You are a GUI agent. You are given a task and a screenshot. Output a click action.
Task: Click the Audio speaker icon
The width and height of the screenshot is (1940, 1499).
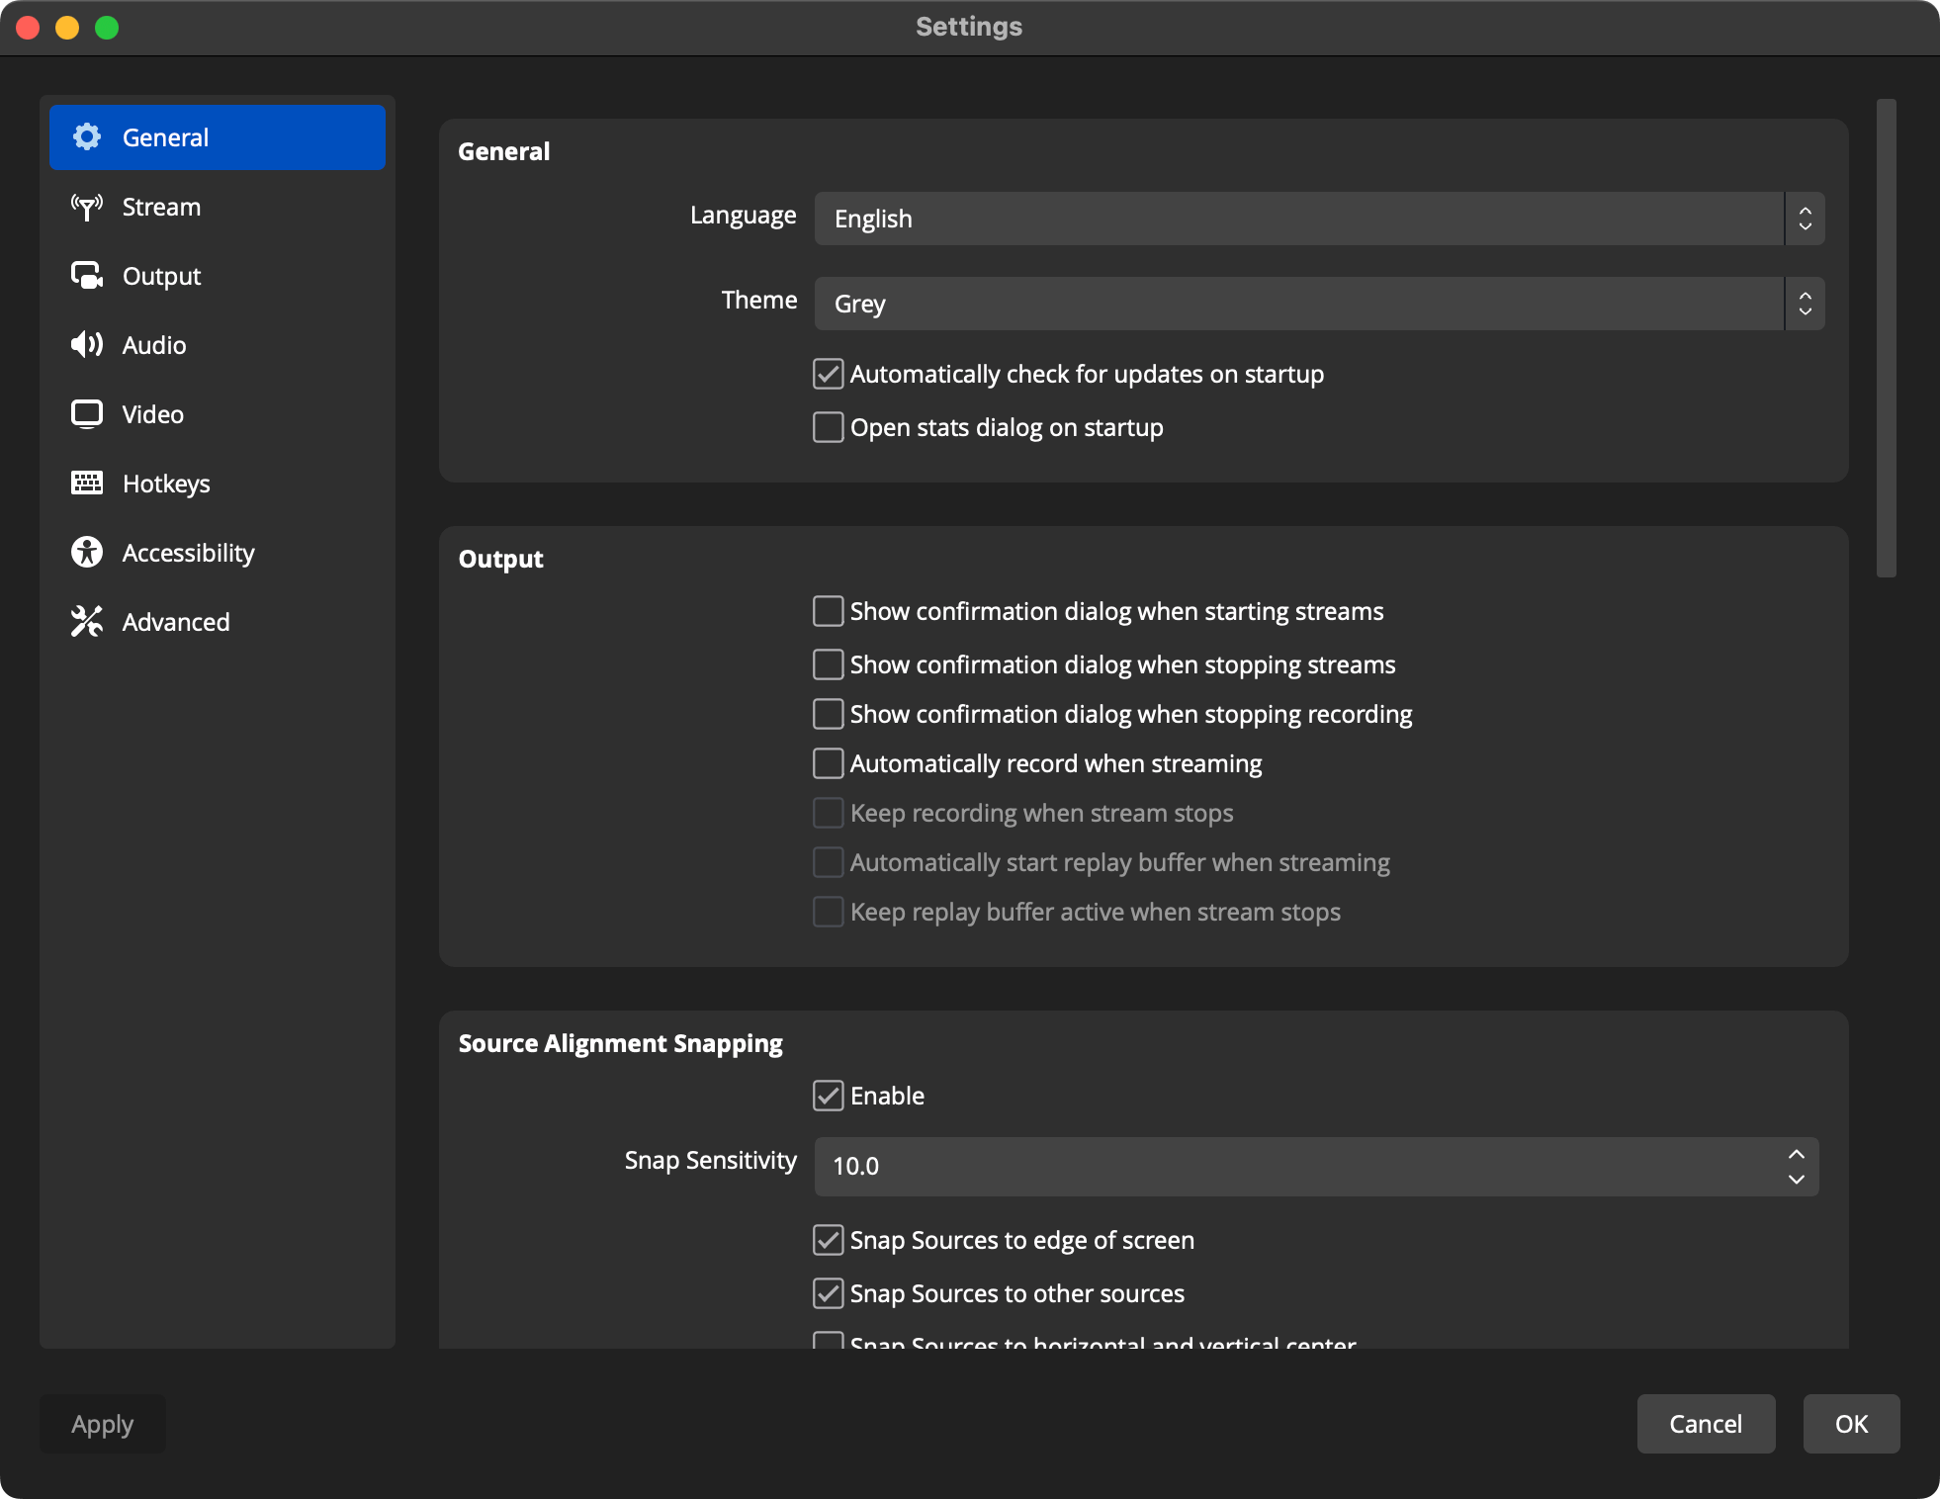coord(87,345)
